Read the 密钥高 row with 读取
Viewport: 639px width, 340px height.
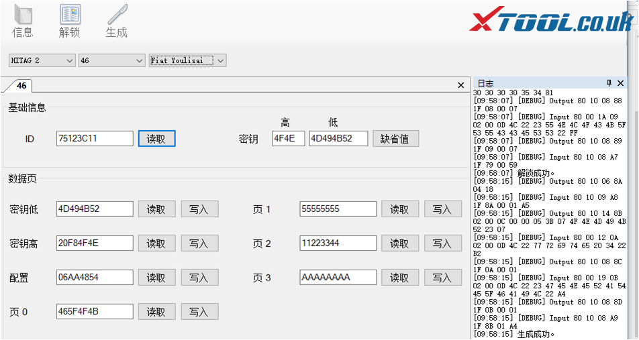(x=156, y=243)
